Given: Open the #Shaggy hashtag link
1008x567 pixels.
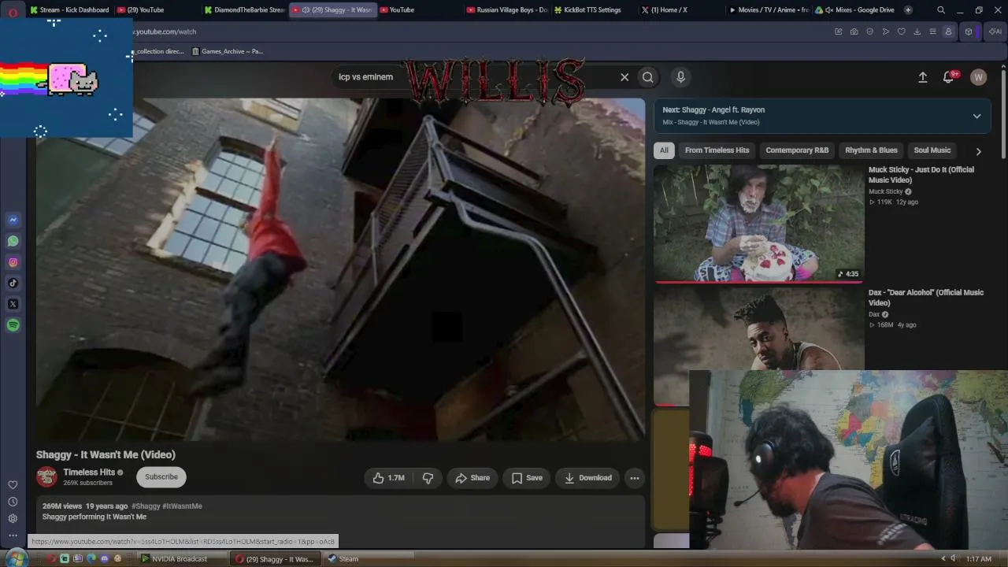Looking at the screenshot, I should click(x=146, y=506).
